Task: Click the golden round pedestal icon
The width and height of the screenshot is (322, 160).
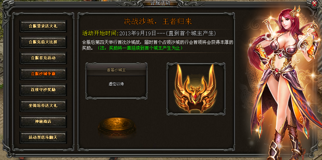Action: [x=117, y=125]
